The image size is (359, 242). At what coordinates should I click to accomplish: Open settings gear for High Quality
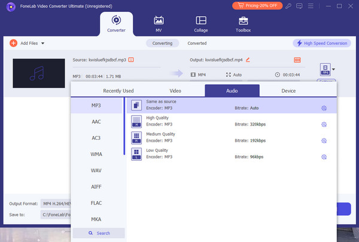point(324,124)
